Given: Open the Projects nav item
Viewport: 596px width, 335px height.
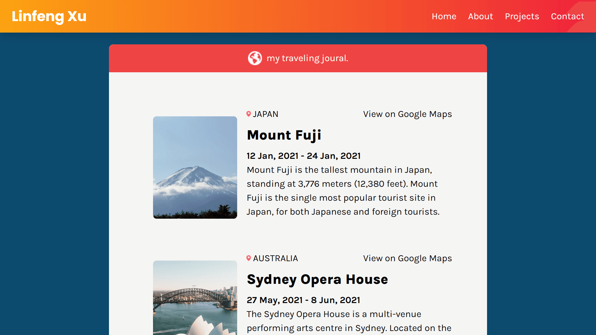Looking at the screenshot, I should pos(522,16).
